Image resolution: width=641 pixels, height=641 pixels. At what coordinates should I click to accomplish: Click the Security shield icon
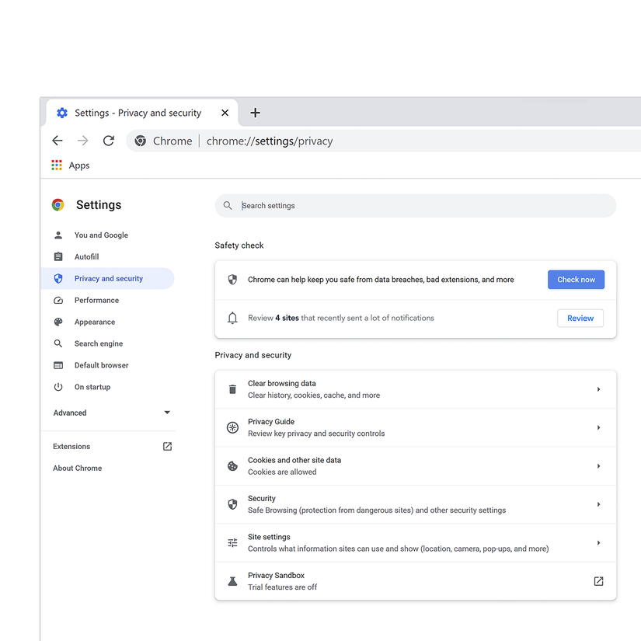coord(232,503)
